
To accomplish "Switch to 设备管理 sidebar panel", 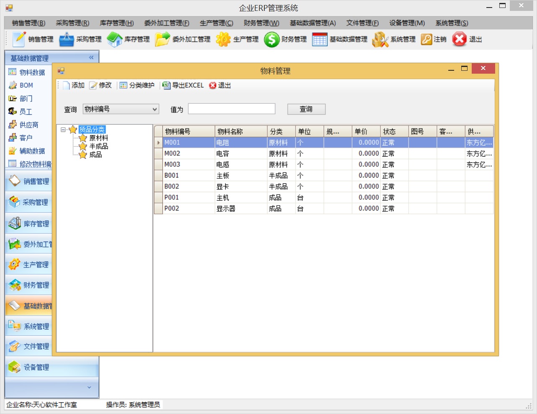I will click(52, 367).
